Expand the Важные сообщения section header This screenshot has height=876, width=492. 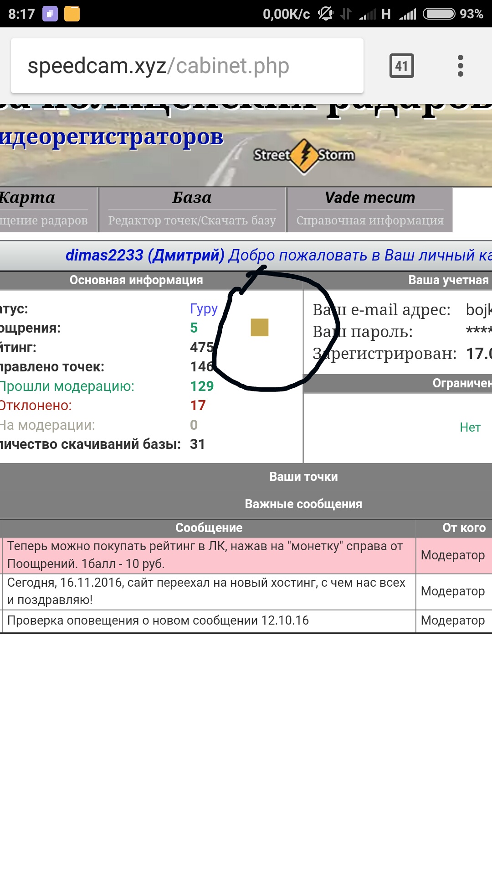(x=303, y=504)
